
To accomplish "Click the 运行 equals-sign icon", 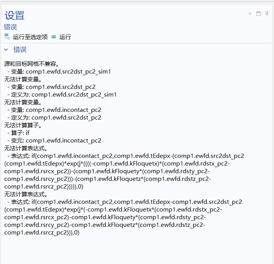I will (54, 37).
